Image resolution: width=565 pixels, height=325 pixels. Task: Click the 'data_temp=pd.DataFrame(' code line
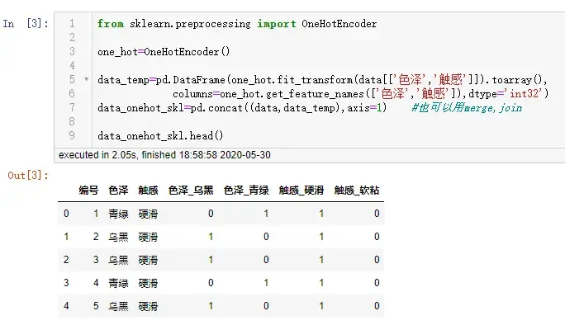(x=322, y=79)
